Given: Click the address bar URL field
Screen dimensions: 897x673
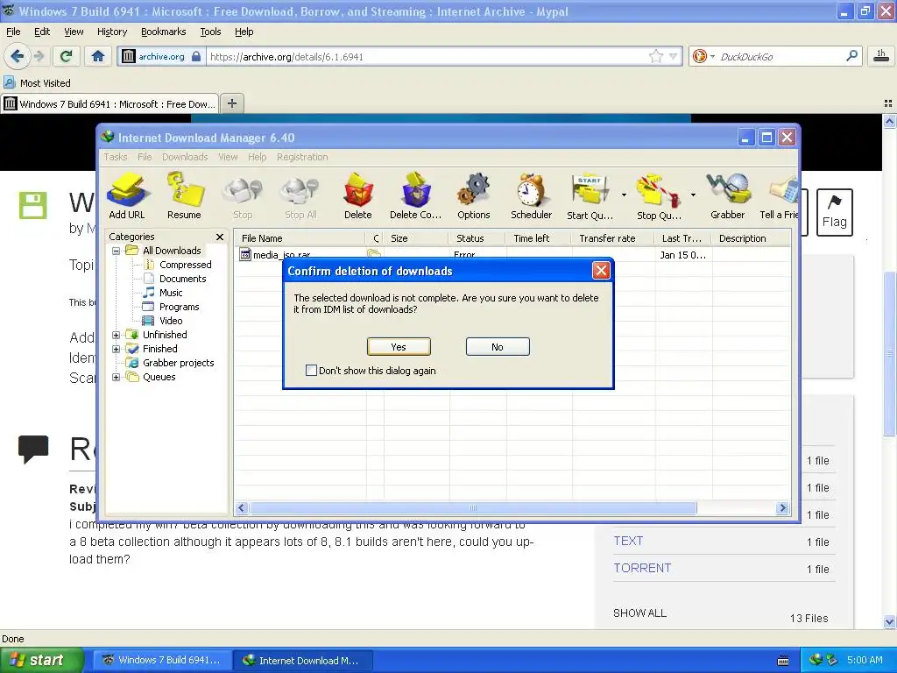Looking at the screenshot, I should [427, 56].
